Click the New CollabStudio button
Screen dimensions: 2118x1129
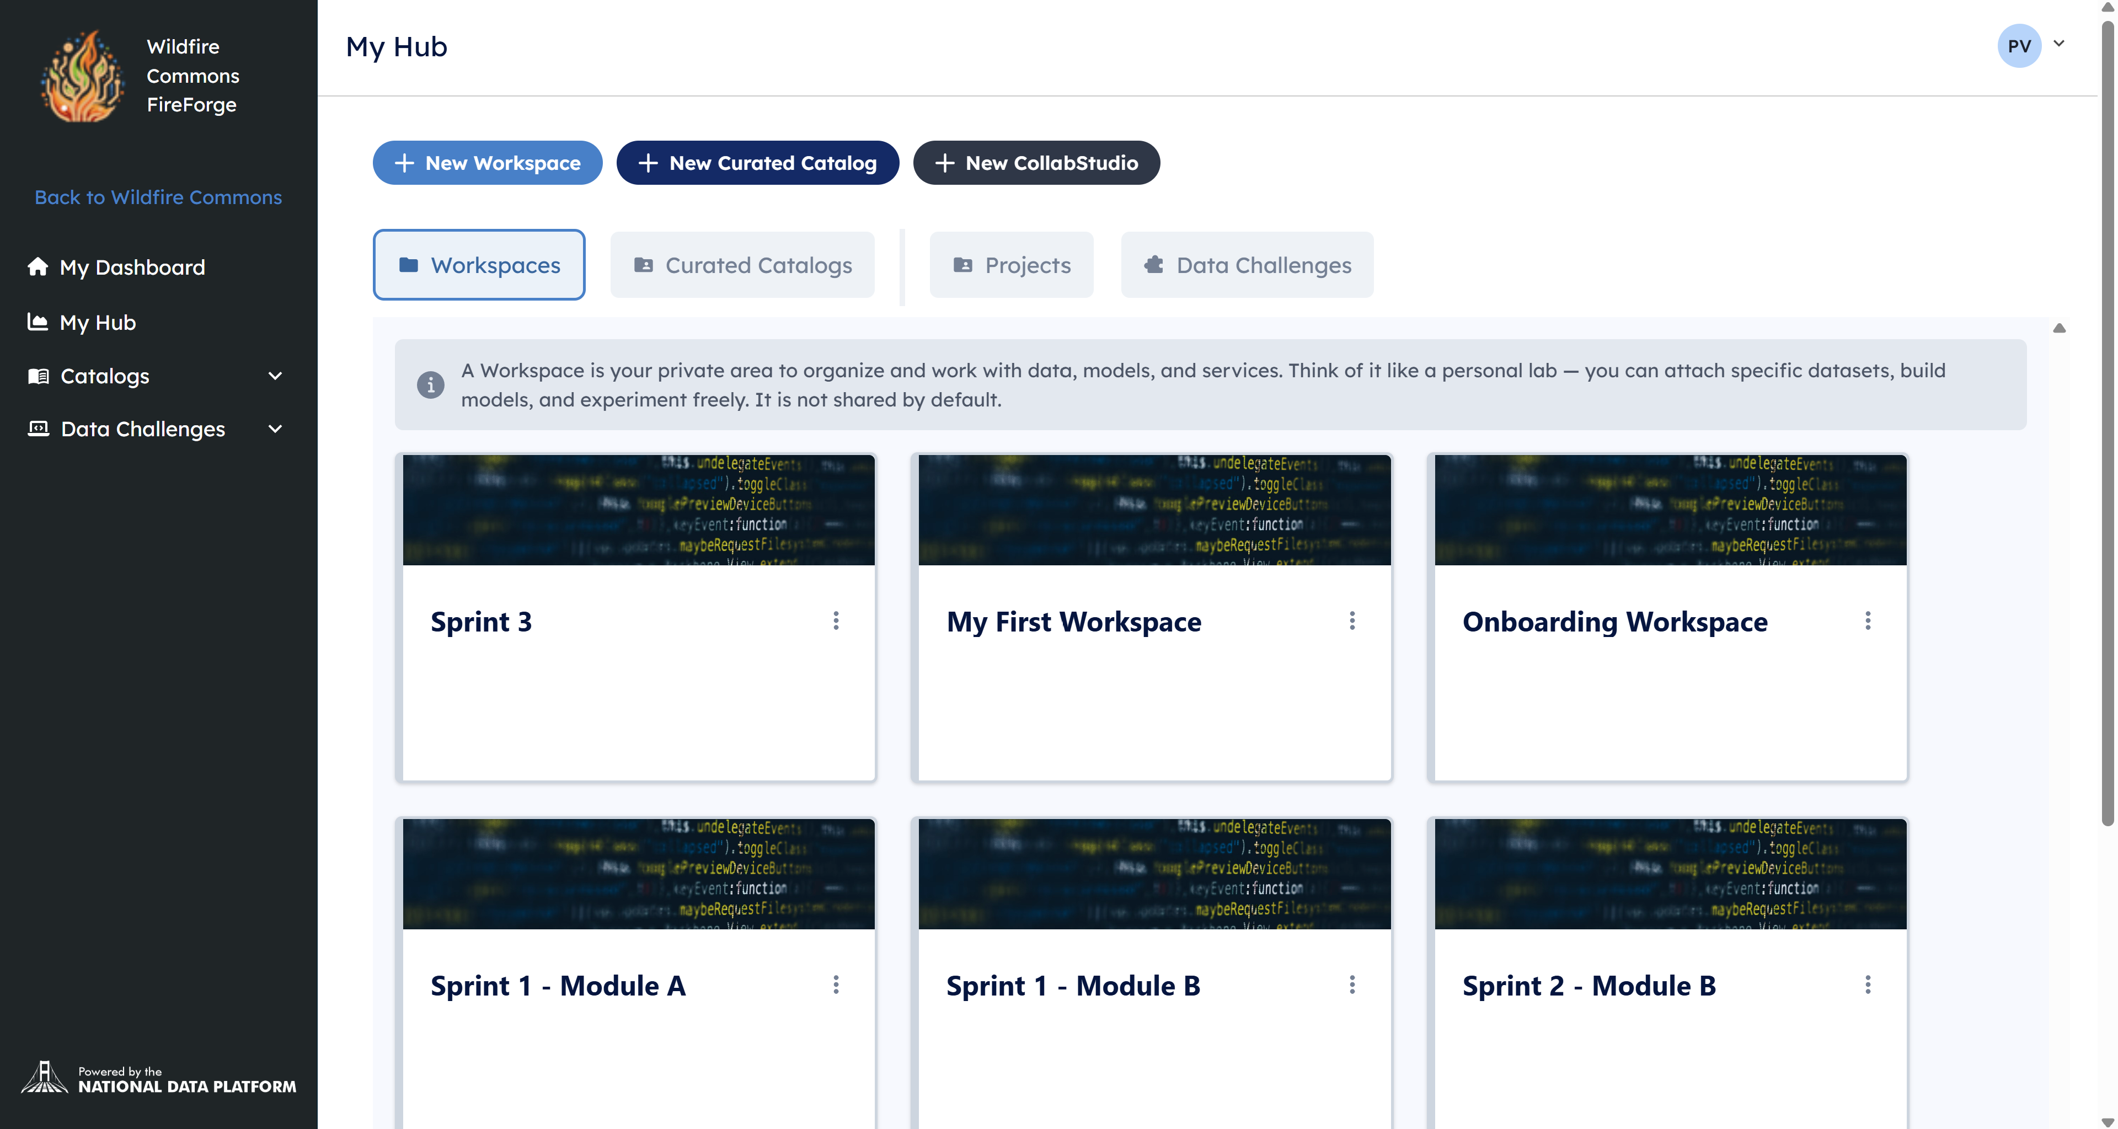[x=1036, y=163]
